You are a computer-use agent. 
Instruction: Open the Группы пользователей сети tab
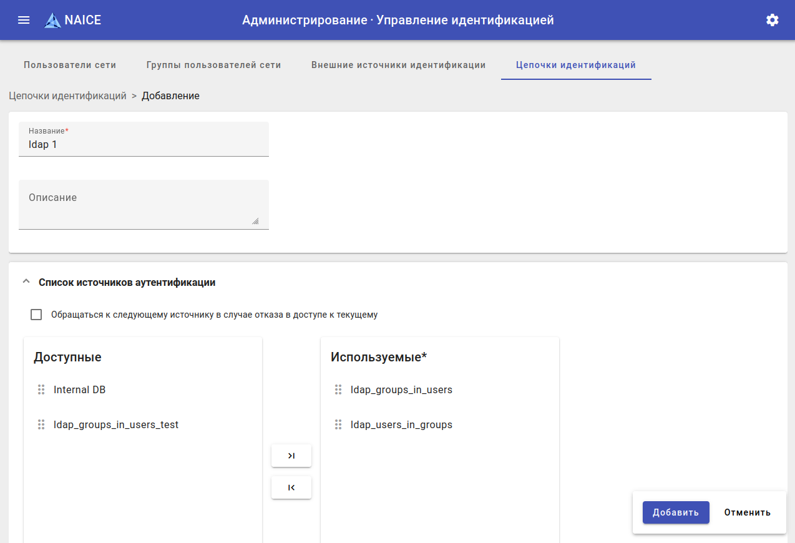click(x=213, y=65)
